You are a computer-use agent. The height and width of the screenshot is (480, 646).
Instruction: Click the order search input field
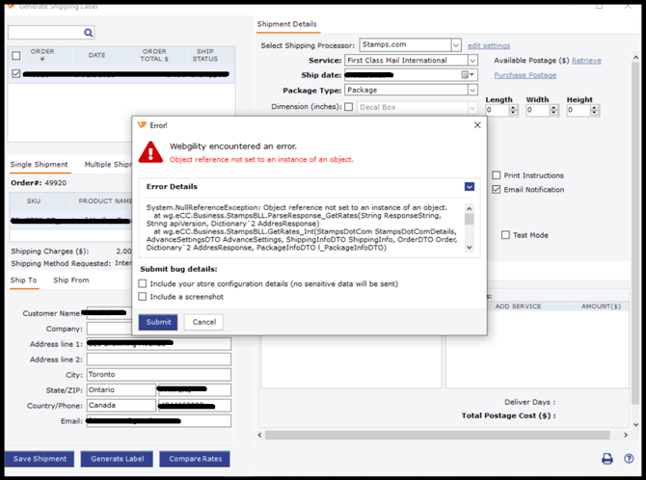(x=45, y=33)
